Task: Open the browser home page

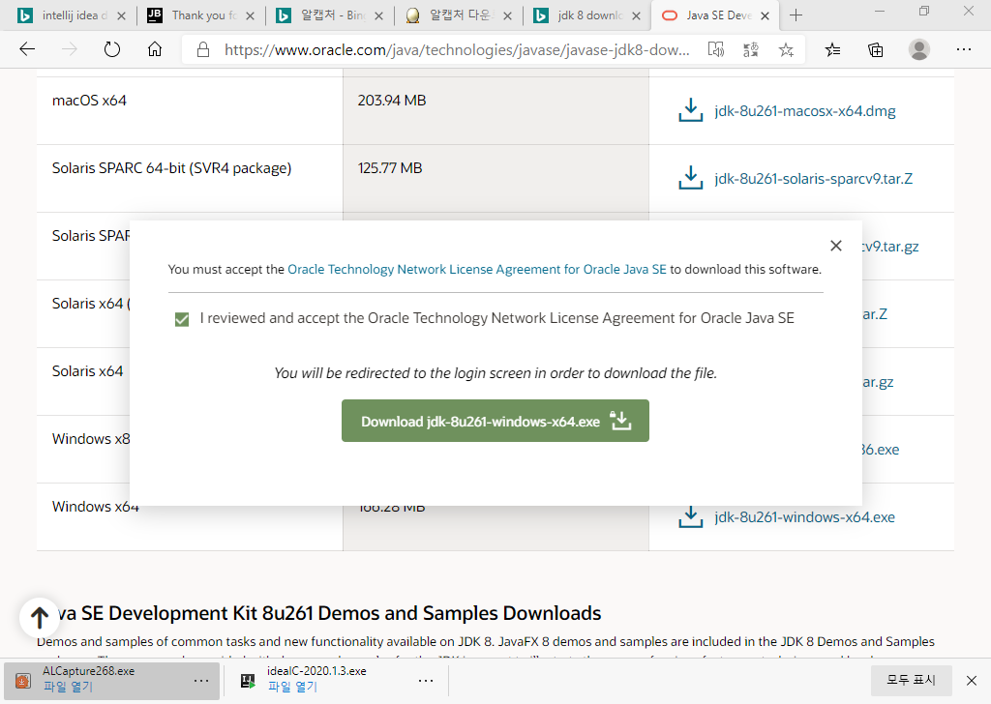Action: pyautogui.click(x=155, y=49)
